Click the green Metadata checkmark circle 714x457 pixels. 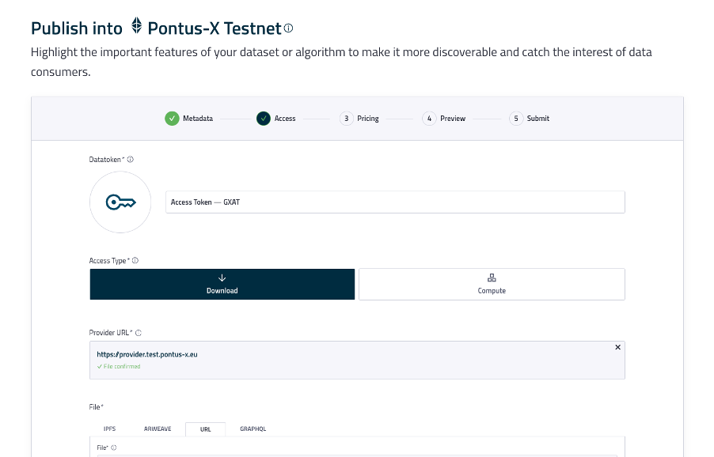click(172, 119)
